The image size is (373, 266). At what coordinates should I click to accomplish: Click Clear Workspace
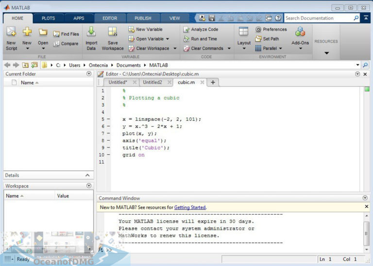point(149,48)
